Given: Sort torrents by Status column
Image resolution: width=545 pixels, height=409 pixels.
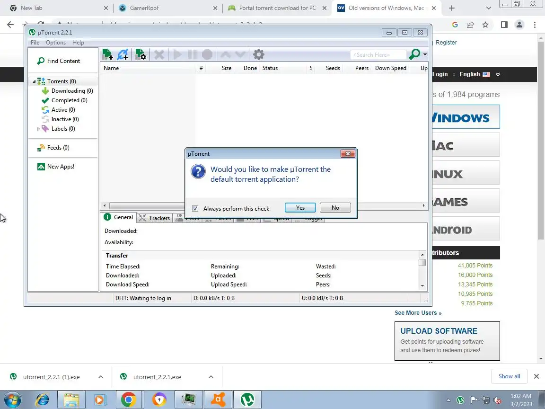Looking at the screenshot, I should tap(284, 68).
